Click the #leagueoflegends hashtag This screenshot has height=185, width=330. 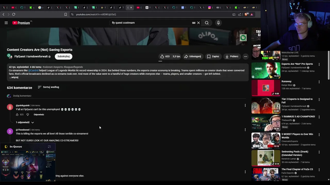pos(73,67)
